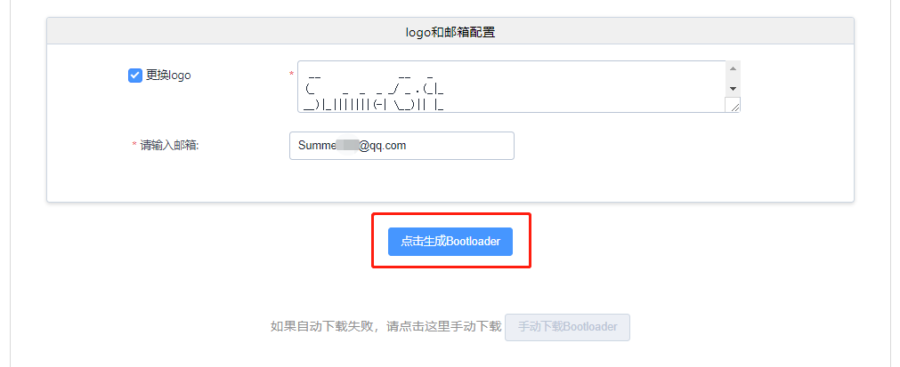
Task: Click the 手动下载Bootloader button
Action: pyautogui.click(x=567, y=327)
